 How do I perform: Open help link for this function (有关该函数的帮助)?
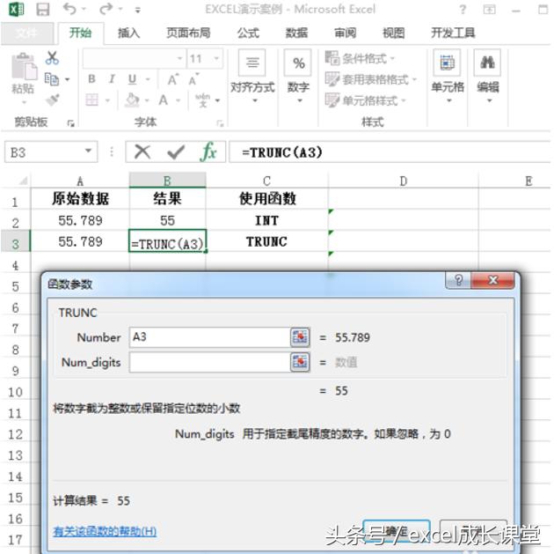pyautogui.click(x=105, y=531)
